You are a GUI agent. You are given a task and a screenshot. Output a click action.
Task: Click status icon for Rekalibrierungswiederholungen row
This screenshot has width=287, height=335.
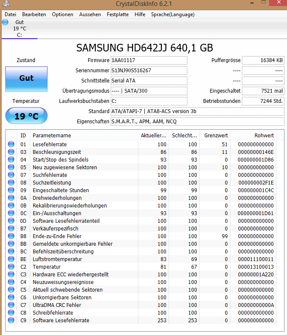(11, 205)
